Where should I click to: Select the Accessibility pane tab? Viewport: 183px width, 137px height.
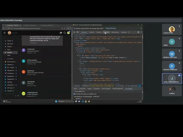point(129,88)
